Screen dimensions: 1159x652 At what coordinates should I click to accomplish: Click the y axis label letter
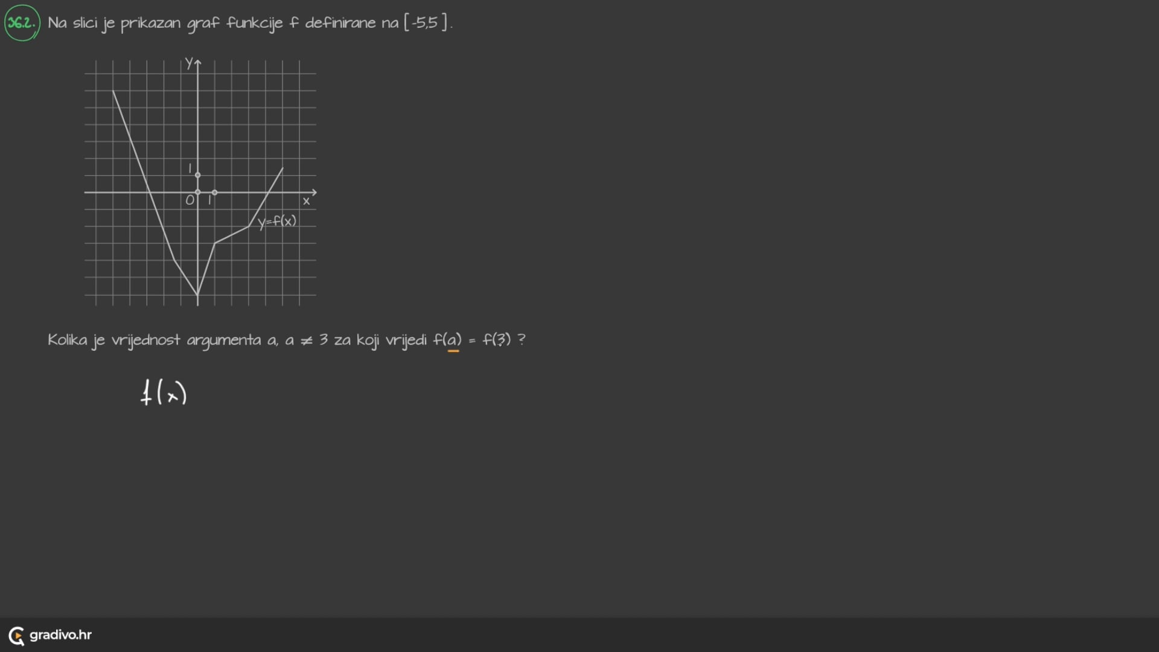[189, 62]
